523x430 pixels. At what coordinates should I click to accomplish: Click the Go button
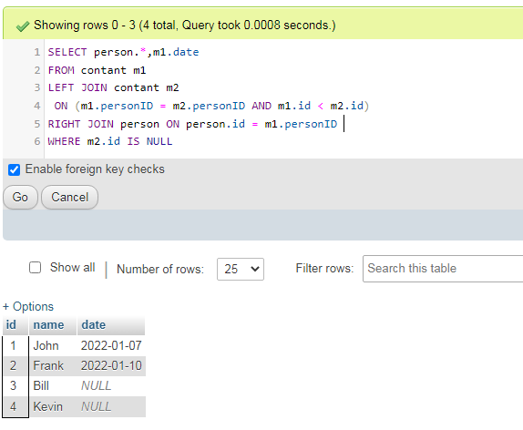coord(20,197)
